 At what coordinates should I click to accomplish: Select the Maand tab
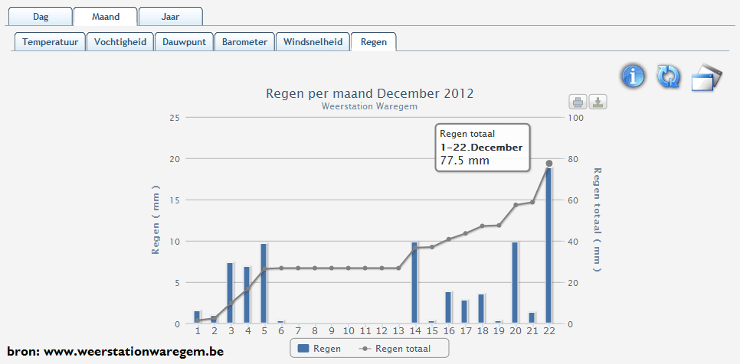click(106, 16)
